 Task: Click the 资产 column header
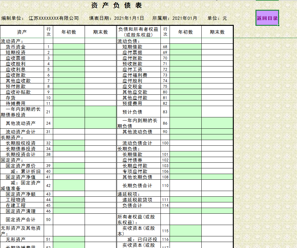click(21, 31)
